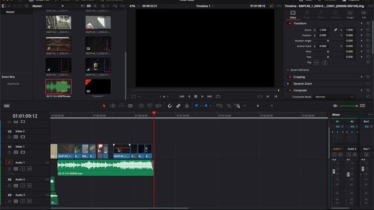This screenshot has width=374, height=210.
Task: Switch to the Transition inspector tab
Action: [335, 15]
